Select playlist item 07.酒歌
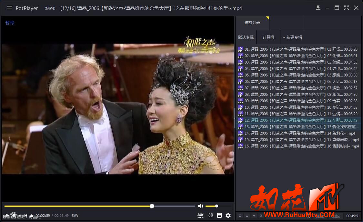 pyautogui.click(x=298, y=88)
